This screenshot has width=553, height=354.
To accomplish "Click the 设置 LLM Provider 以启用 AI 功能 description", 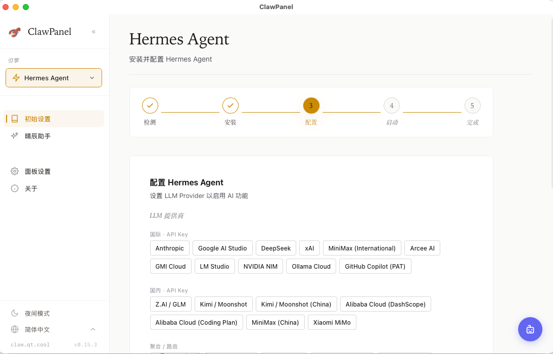I will pyautogui.click(x=199, y=195).
